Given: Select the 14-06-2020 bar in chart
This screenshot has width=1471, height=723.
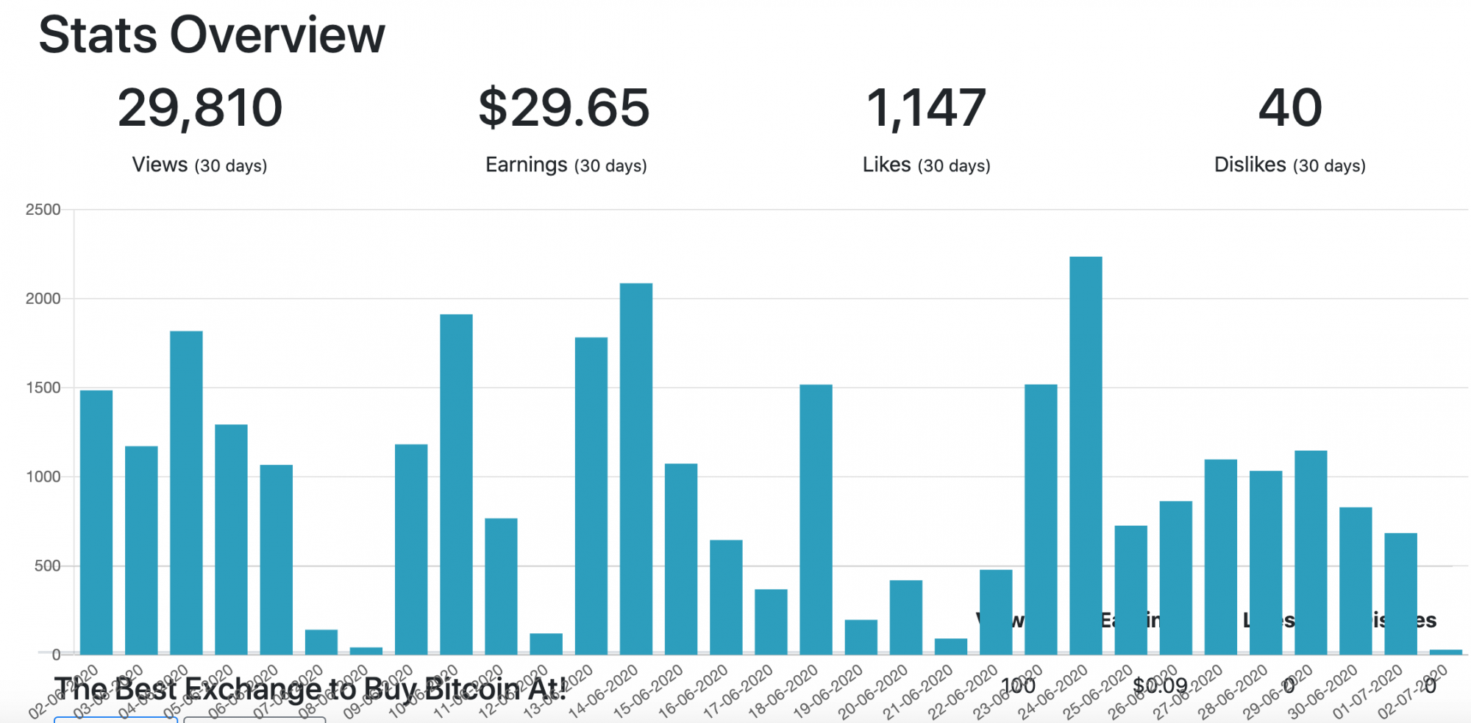Looking at the screenshot, I should (x=636, y=469).
